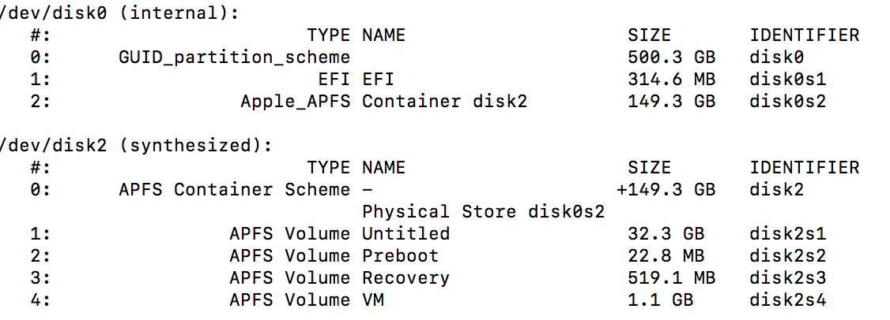Click the Apple_APFS type entry
The height and width of the screenshot is (320, 890).
(295, 102)
